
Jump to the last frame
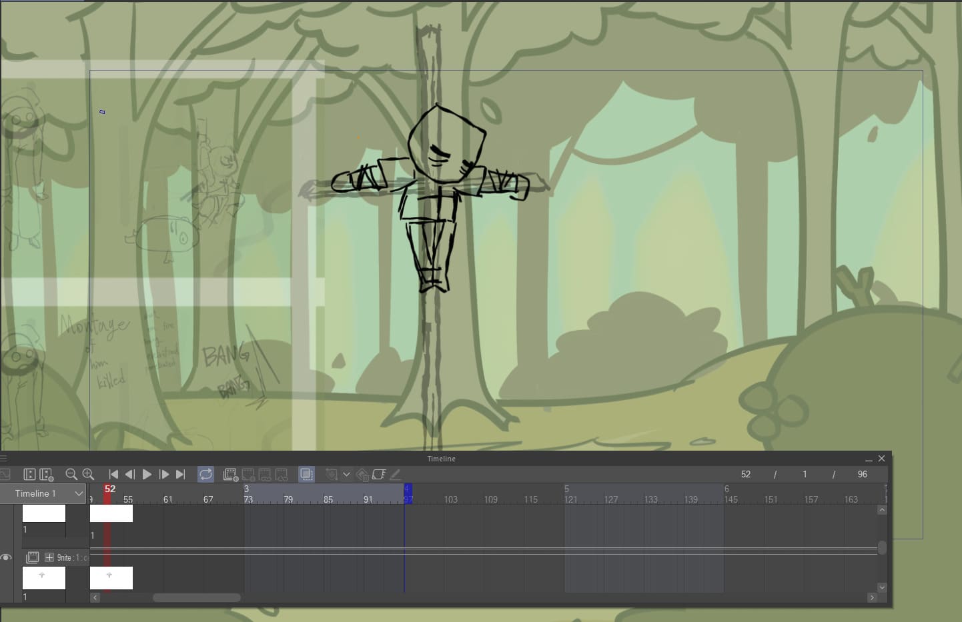tap(180, 474)
